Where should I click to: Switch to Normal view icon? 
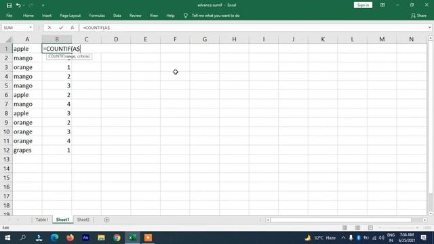(344, 228)
